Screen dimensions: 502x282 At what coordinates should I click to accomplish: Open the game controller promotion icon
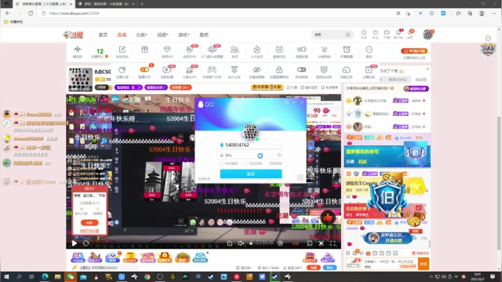[212, 70]
